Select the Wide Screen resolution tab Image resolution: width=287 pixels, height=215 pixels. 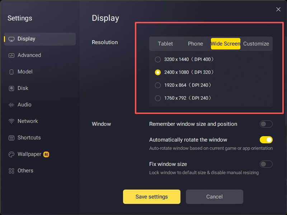[226, 44]
